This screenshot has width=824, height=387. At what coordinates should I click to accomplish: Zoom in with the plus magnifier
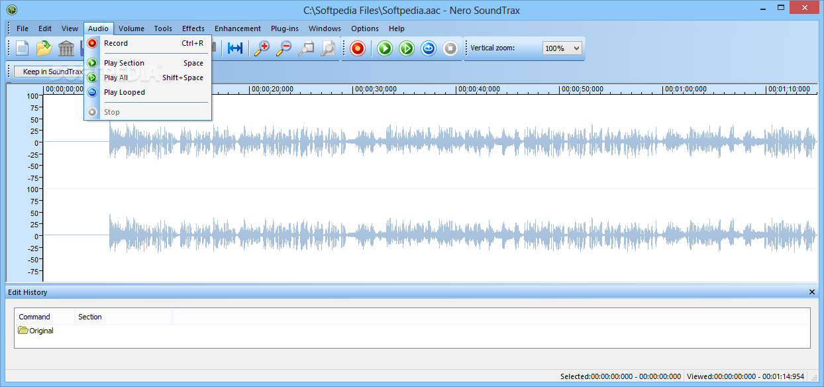coord(262,48)
